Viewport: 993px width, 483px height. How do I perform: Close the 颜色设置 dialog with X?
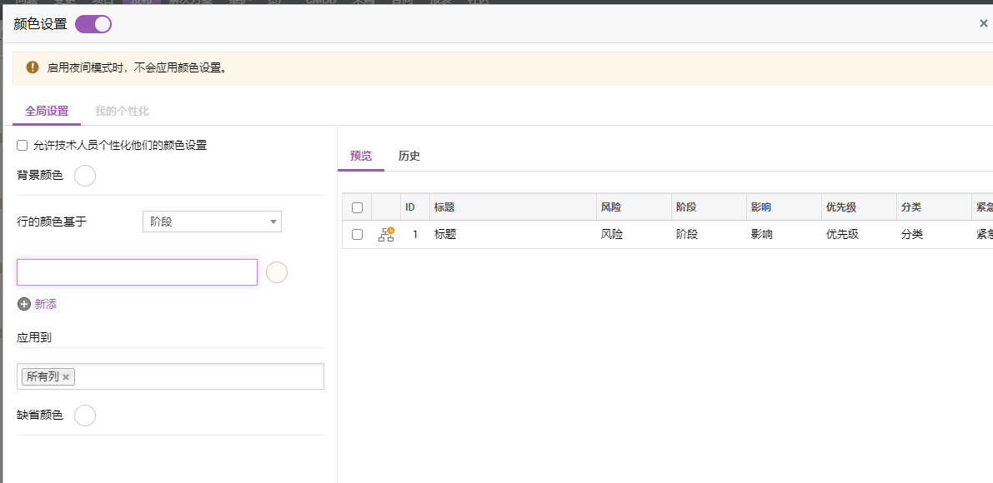coord(983,24)
